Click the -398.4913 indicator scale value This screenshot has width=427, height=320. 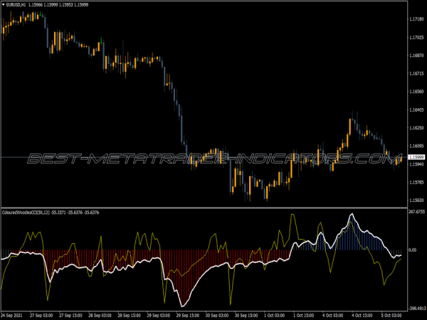point(416,308)
